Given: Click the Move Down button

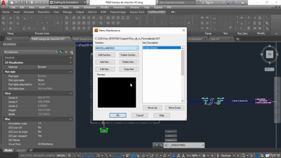Looking at the screenshot, I should (175, 108).
